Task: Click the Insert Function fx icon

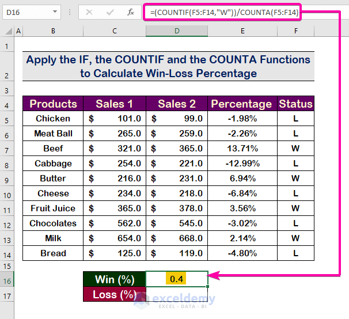Action: pos(131,12)
